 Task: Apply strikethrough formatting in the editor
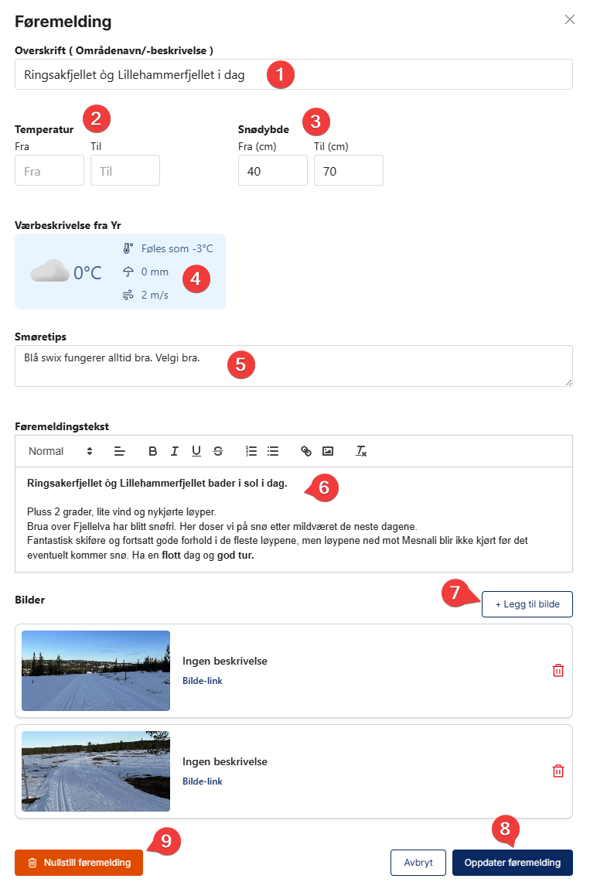(218, 451)
